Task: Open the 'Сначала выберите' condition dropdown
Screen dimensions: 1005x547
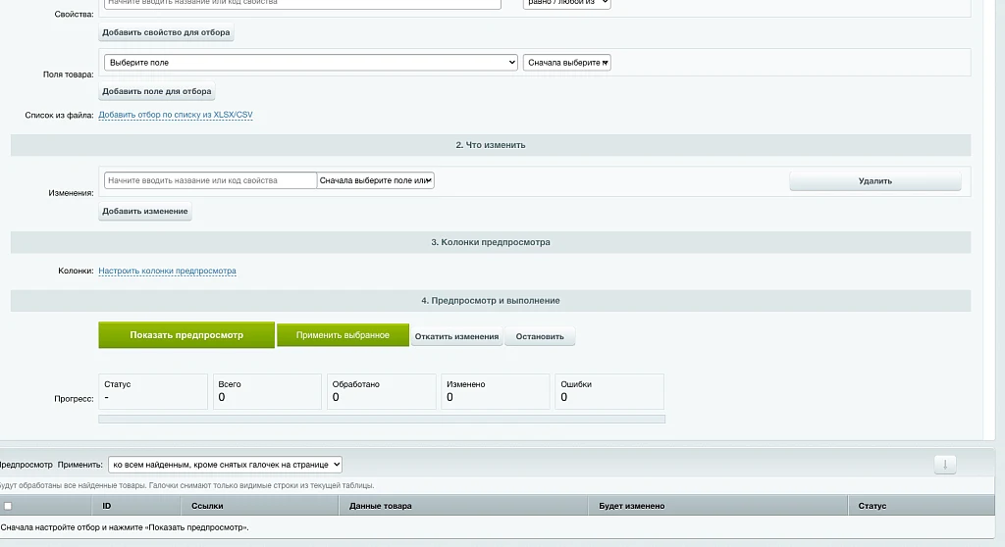Action: [x=566, y=62]
